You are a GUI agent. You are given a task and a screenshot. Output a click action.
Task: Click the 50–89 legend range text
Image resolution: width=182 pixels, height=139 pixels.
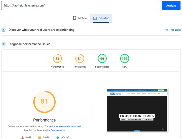click(46, 137)
